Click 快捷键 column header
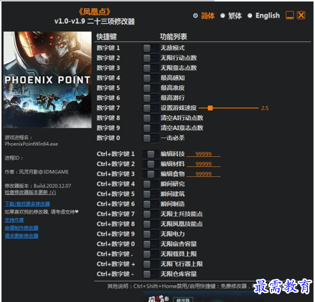Image resolution: width=315 pixels, height=302 pixels. 106,37
